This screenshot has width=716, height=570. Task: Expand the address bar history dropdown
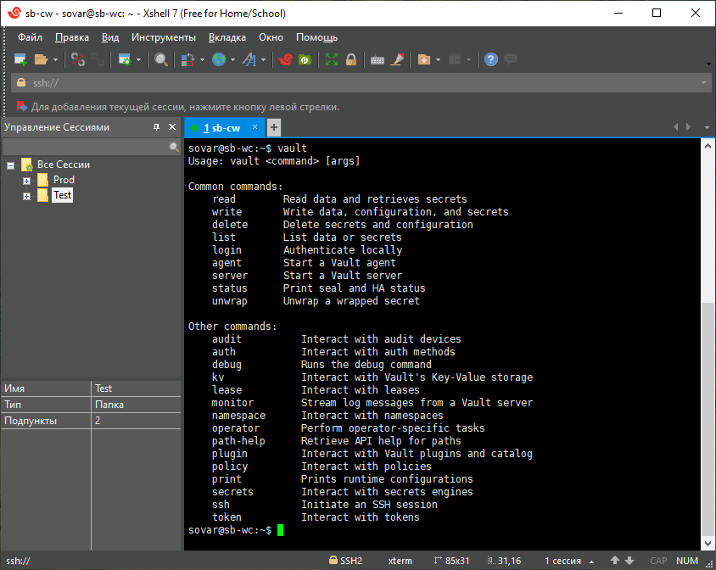pyautogui.click(x=703, y=83)
